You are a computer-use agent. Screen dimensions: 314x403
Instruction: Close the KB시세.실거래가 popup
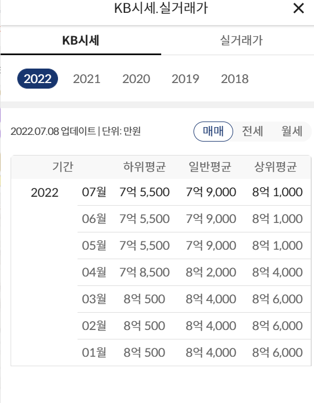298,8
